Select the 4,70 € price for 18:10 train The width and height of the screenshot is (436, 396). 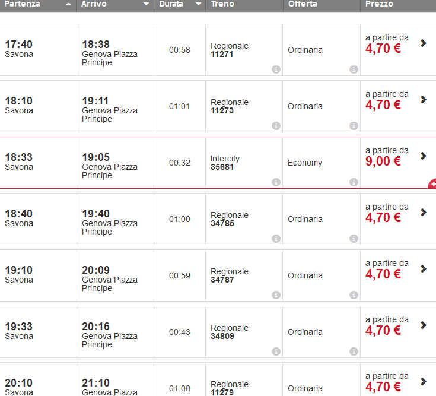click(383, 105)
